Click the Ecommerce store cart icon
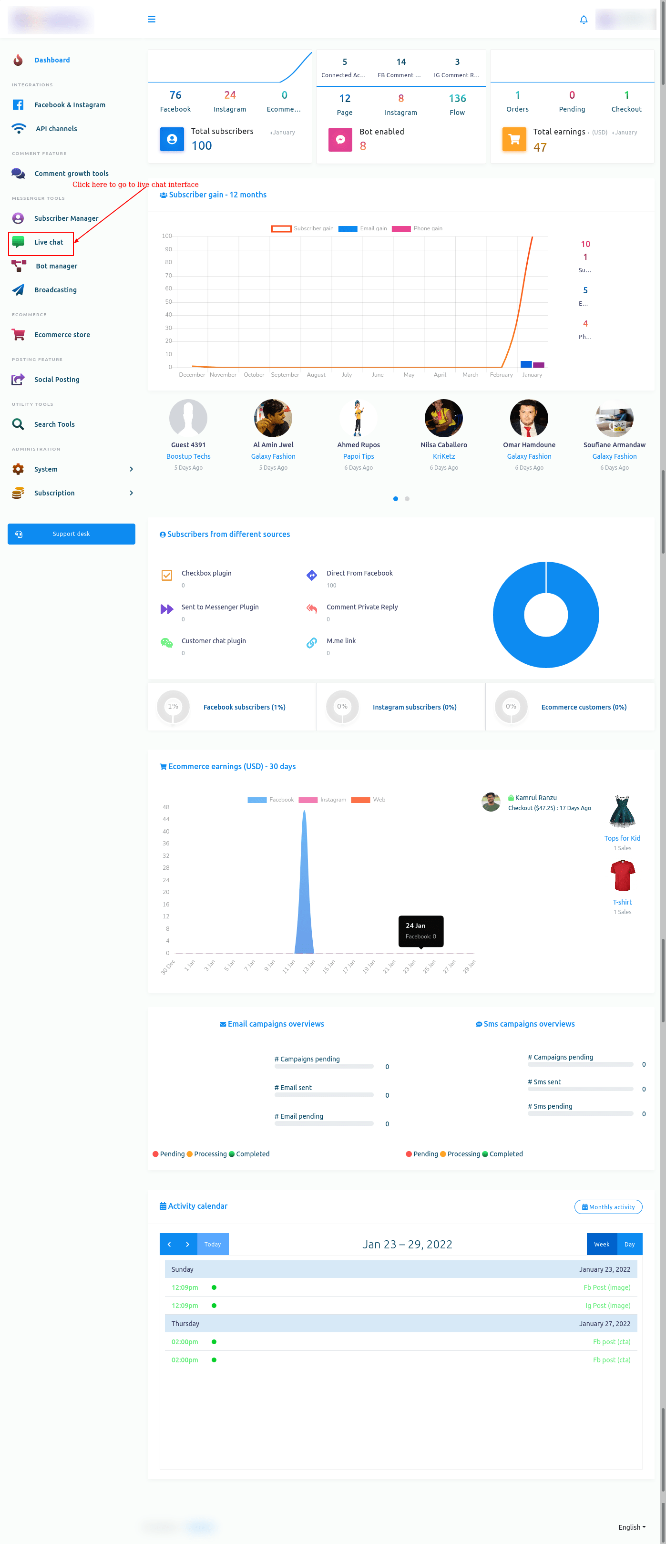The image size is (666, 1544). [18, 334]
